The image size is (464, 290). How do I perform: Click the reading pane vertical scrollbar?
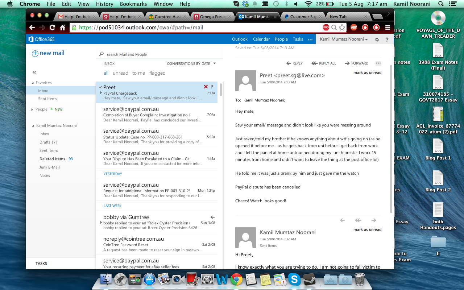point(391,138)
